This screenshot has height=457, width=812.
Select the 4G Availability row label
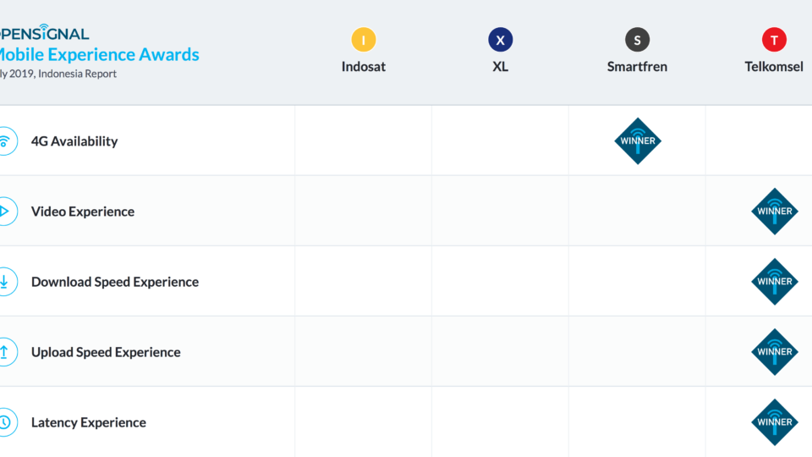click(x=74, y=141)
